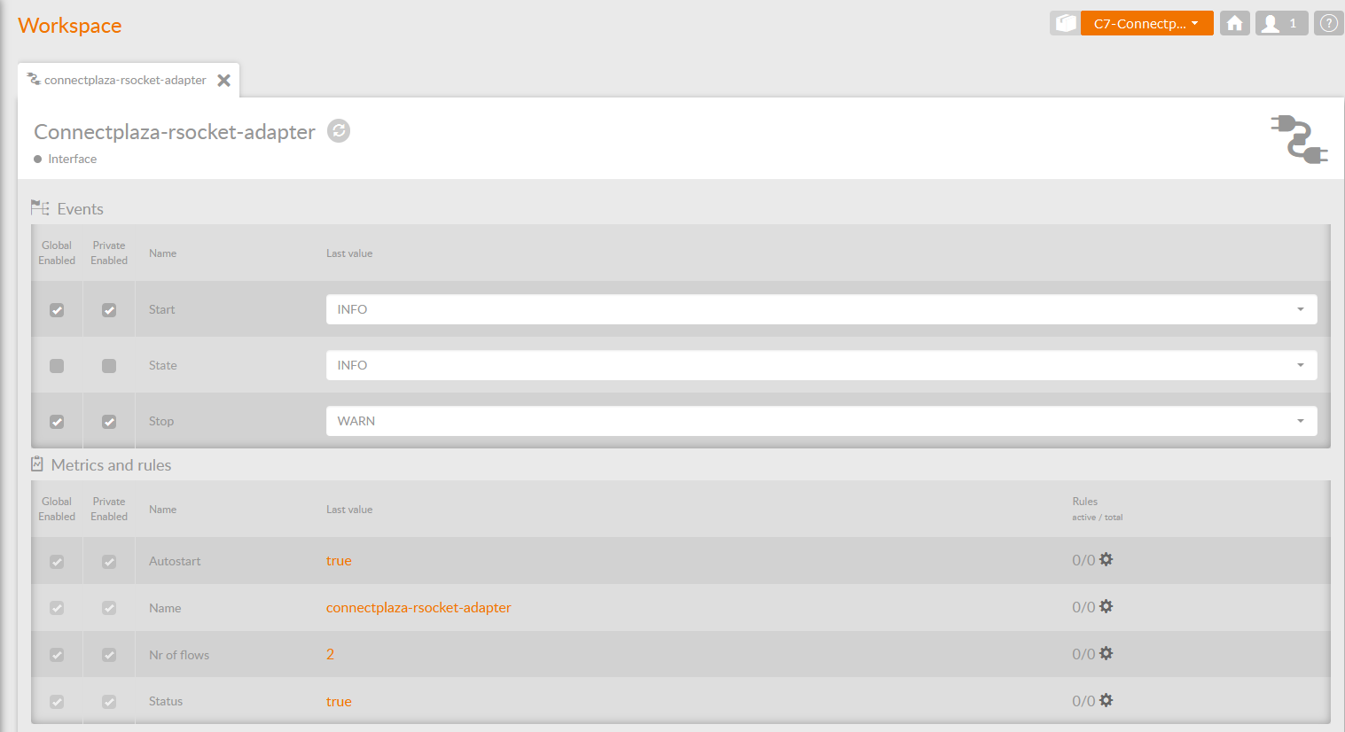Image resolution: width=1345 pixels, height=732 pixels.
Task: Click the large adapter plug icon
Action: pyautogui.click(x=1299, y=139)
